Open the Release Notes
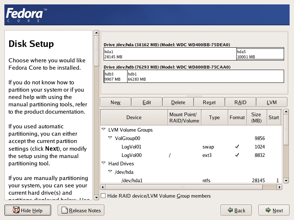 (x=81, y=210)
